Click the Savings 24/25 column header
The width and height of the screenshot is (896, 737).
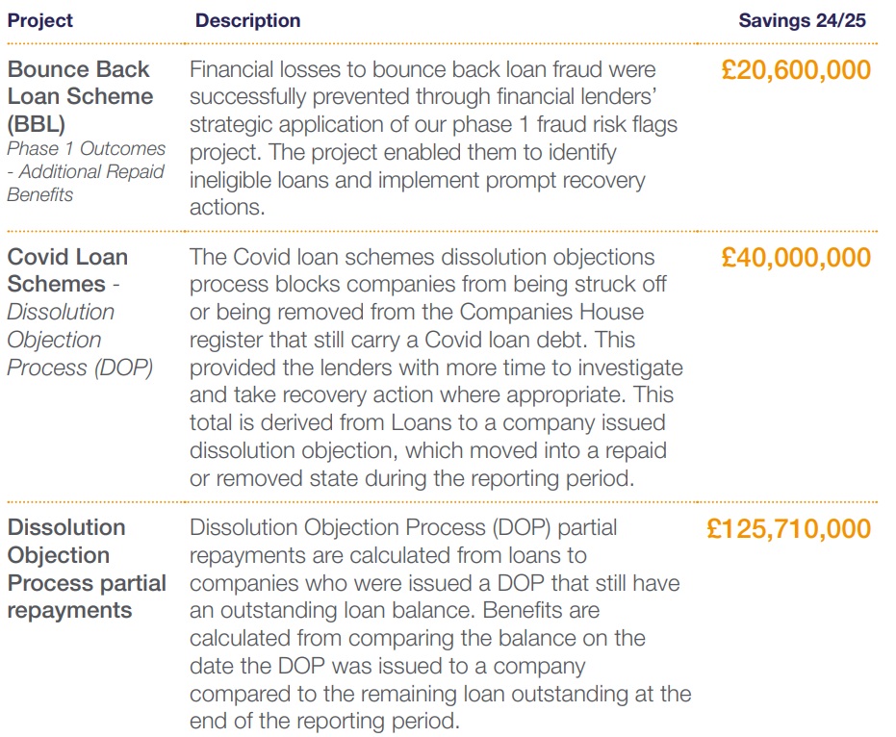point(802,20)
